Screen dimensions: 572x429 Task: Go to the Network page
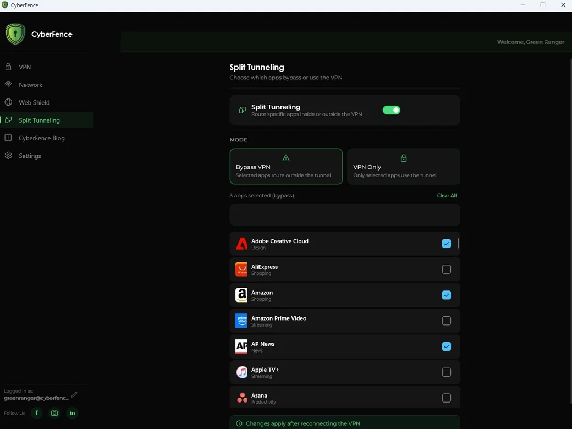[47, 85]
